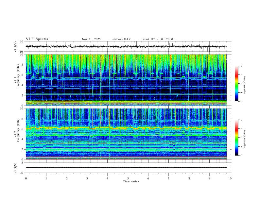Image resolution: width=259 pixels, height=200 pixels.
Task: Click the "-7" tick on ch.1 color bar
Action: pyautogui.click(x=241, y=101)
